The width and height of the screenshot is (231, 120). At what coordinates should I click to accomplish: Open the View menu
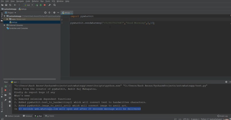[13, 1]
